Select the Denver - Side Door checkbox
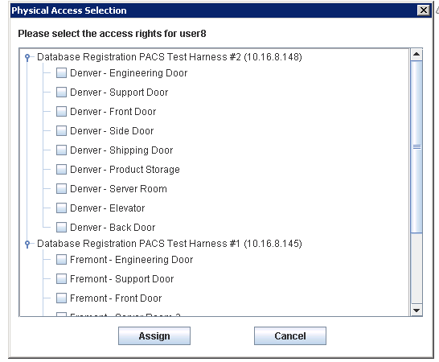This screenshot has height=362, width=439. tap(61, 131)
